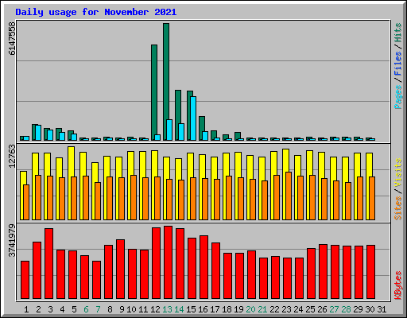Click the red KBytes bar for day 3
This screenshot has height=318, width=407.
tap(48, 263)
